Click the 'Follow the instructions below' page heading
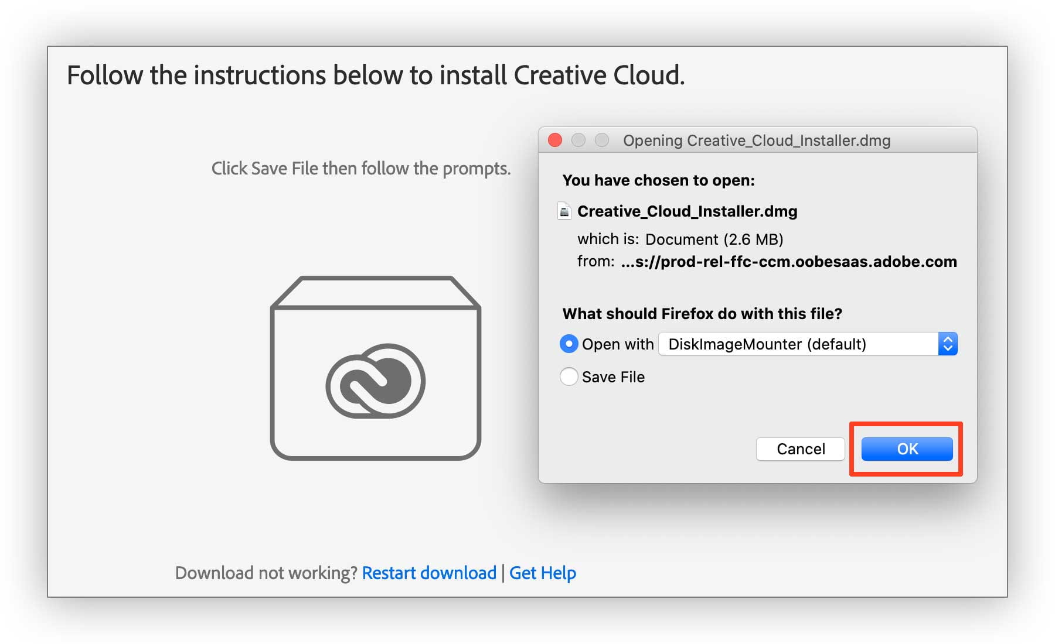Image resolution: width=1055 pixels, height=644 pixels. pyautogui.click(x=377, y=75)
